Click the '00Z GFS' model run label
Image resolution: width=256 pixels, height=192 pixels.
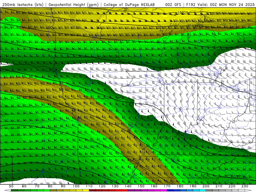click(173, 5)
